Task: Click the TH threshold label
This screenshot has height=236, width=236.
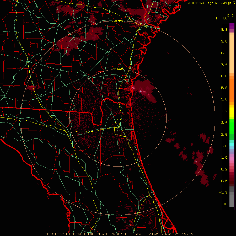Action: [x=225, y=204]
